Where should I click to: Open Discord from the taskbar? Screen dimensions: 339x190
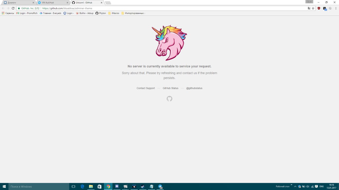point(117,186)
